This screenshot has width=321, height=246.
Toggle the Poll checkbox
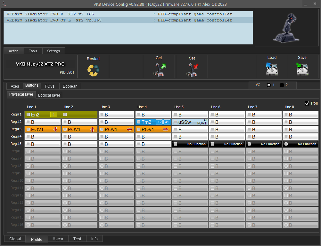[307, 103]
